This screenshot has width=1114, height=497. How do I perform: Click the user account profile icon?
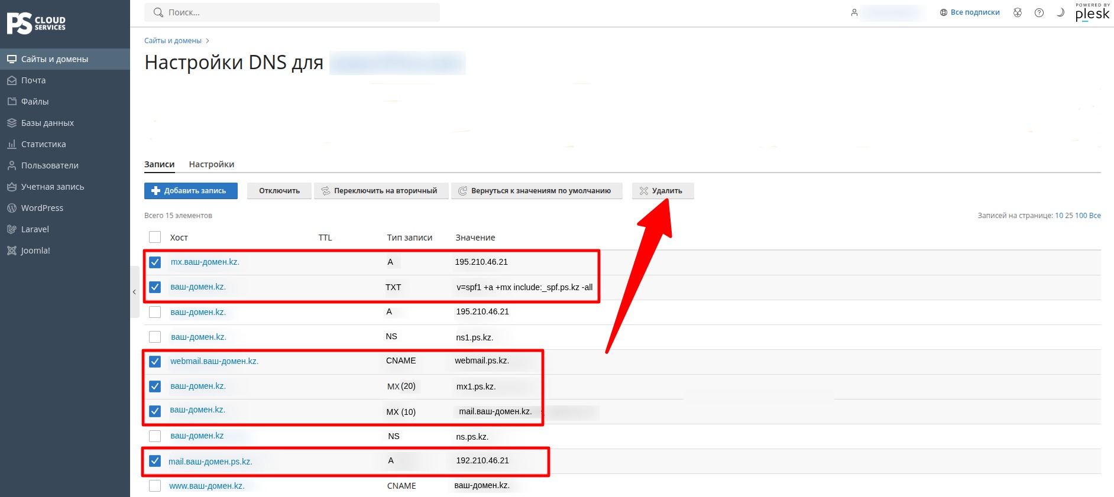coord(854,12)
